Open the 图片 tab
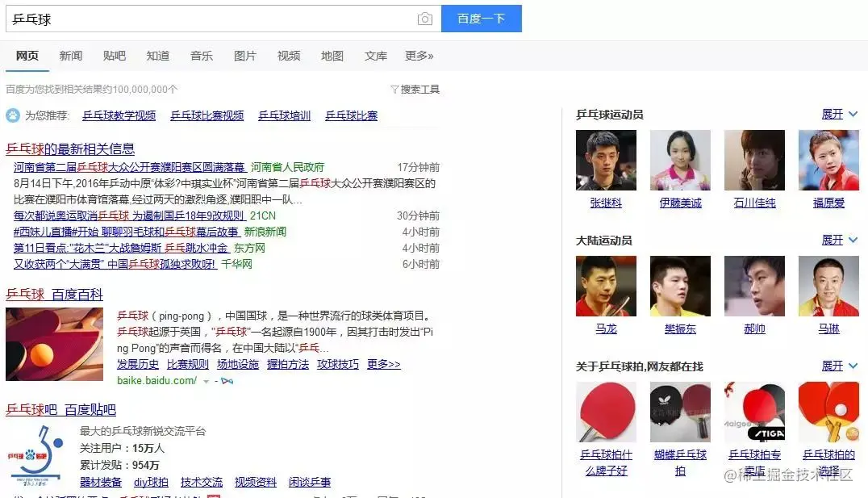This screenshot has width=868, height=498. tap(244, 56)
